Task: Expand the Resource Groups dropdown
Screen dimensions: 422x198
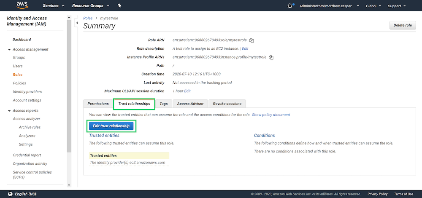Action: 90,6
